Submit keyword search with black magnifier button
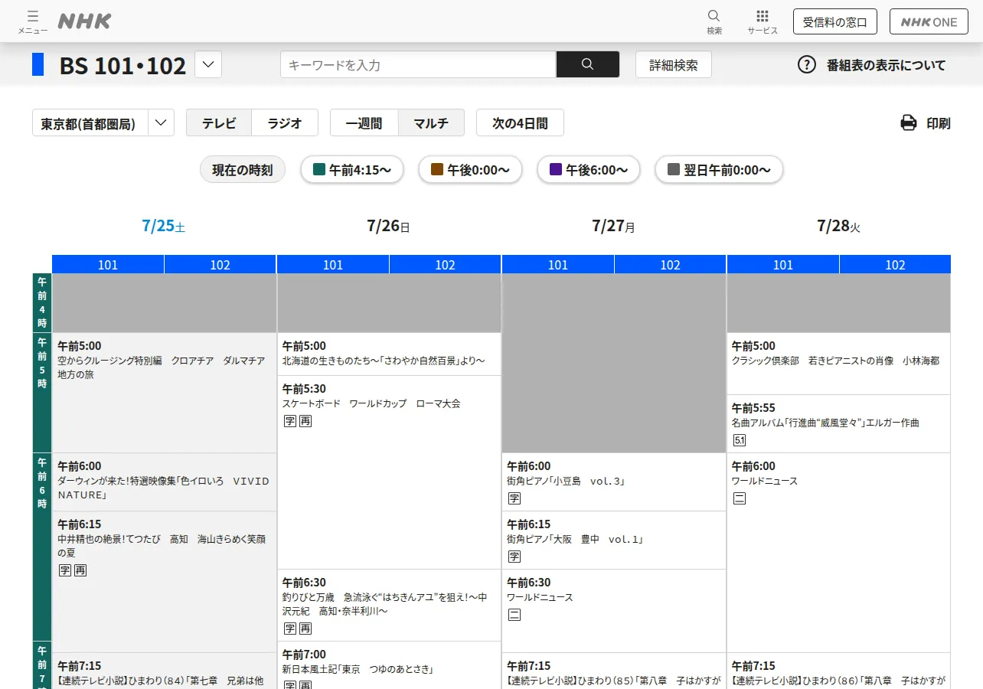 click(x=588, y=64)
